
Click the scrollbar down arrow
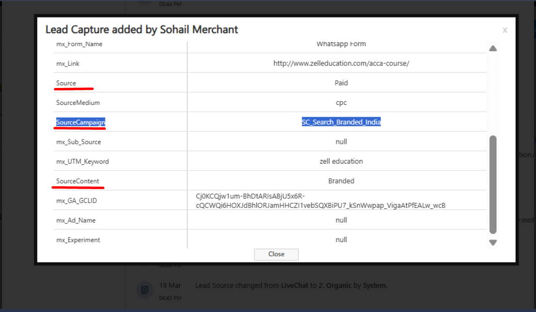[x=493, y=243]
